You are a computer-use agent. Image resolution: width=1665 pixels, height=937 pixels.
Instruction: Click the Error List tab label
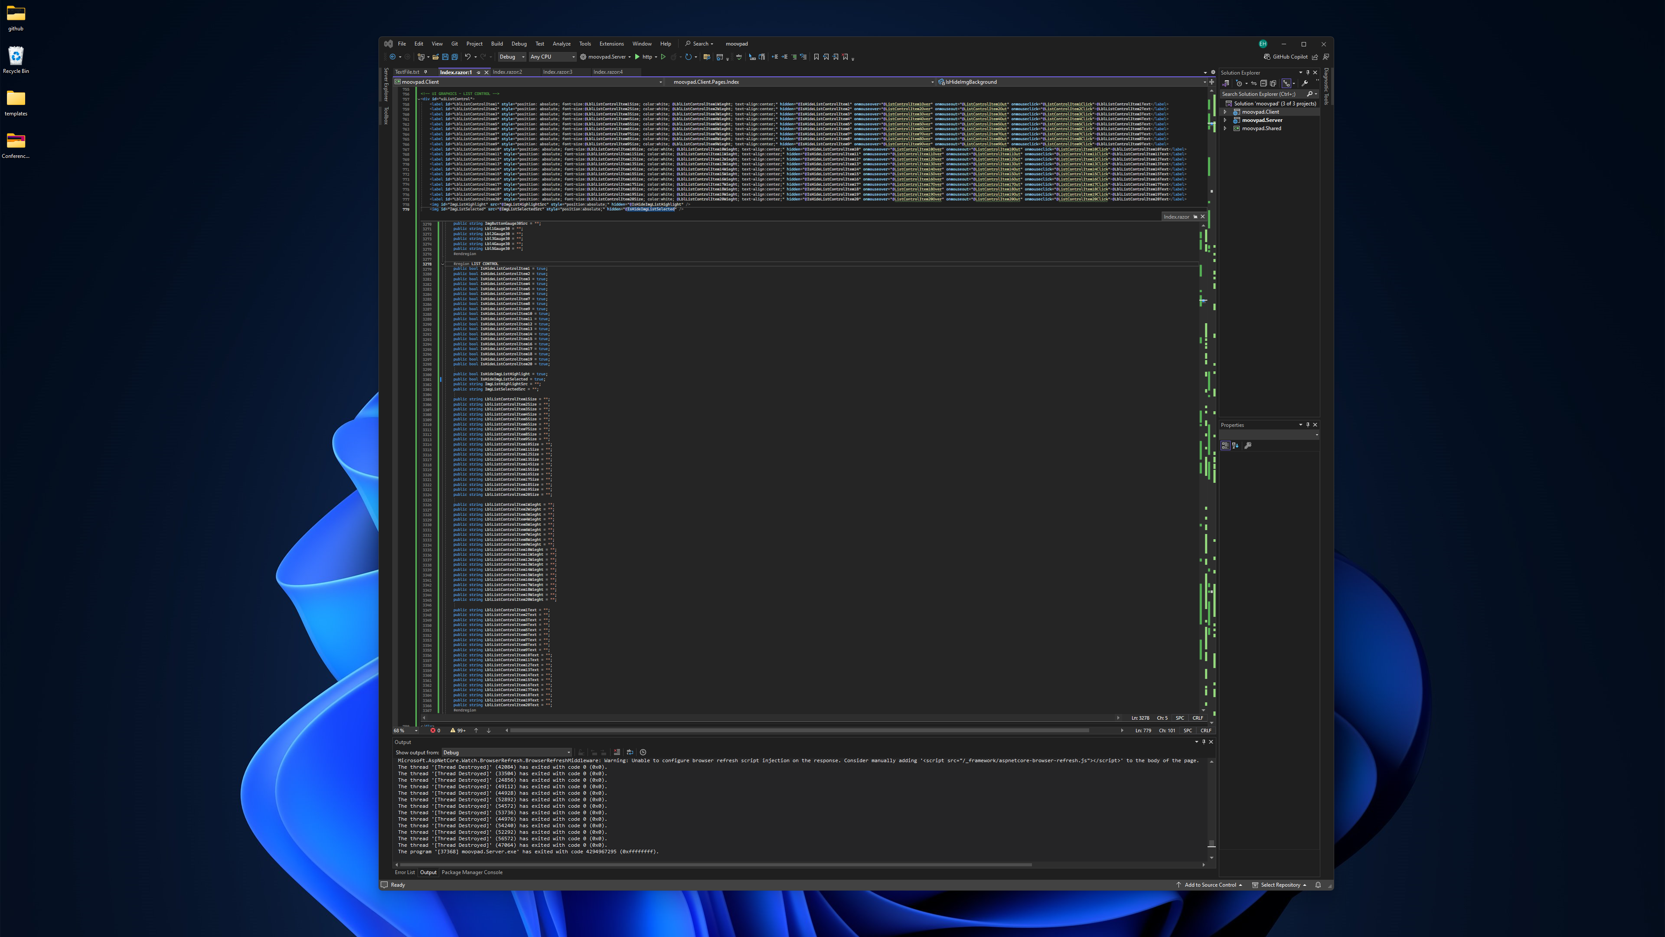pyautogui.click(x=405, y=872)
